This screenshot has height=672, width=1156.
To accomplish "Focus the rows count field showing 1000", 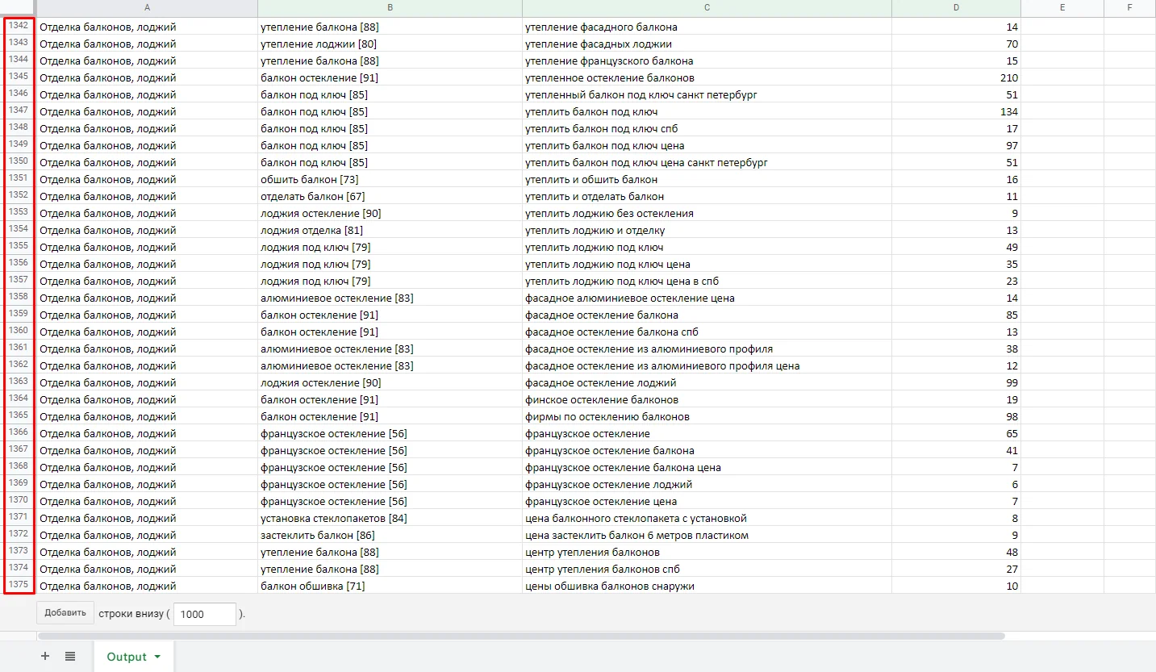I will point(205,614).
